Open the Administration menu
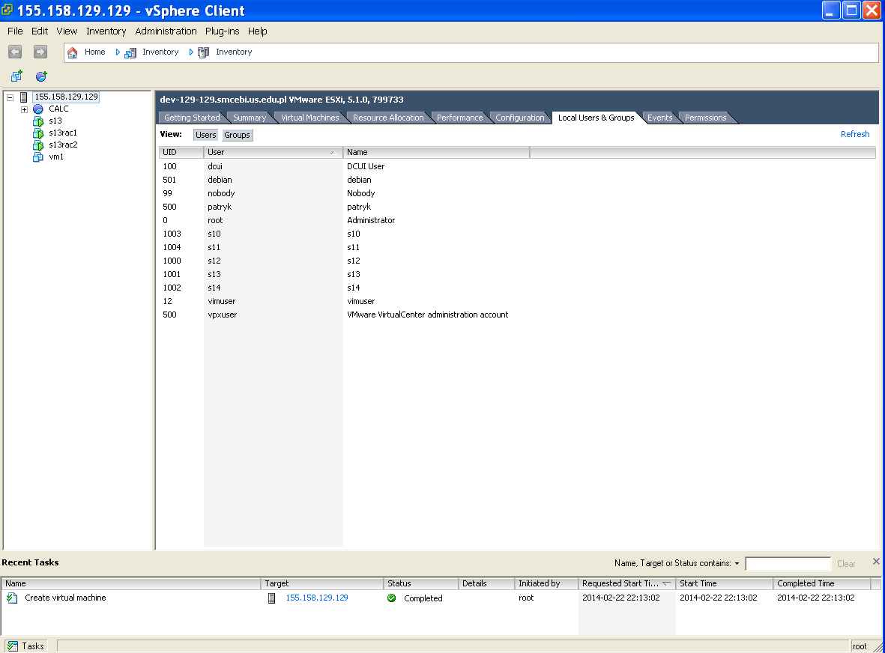The image size is (885, 653). [166, 31]
